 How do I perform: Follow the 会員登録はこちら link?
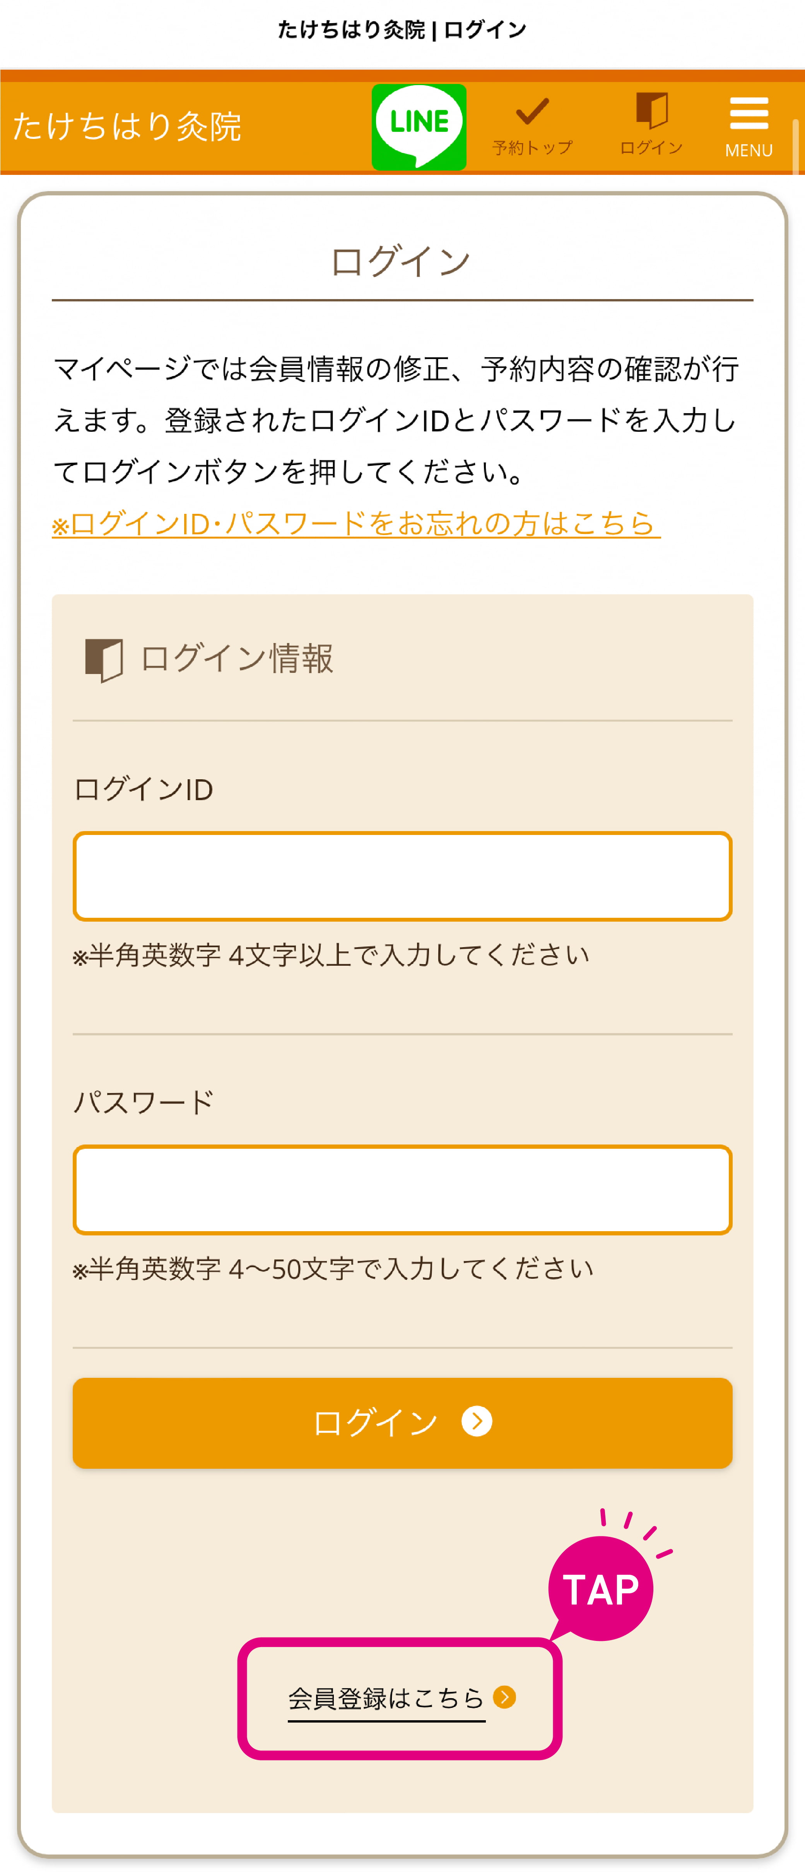click(386, 1699)
